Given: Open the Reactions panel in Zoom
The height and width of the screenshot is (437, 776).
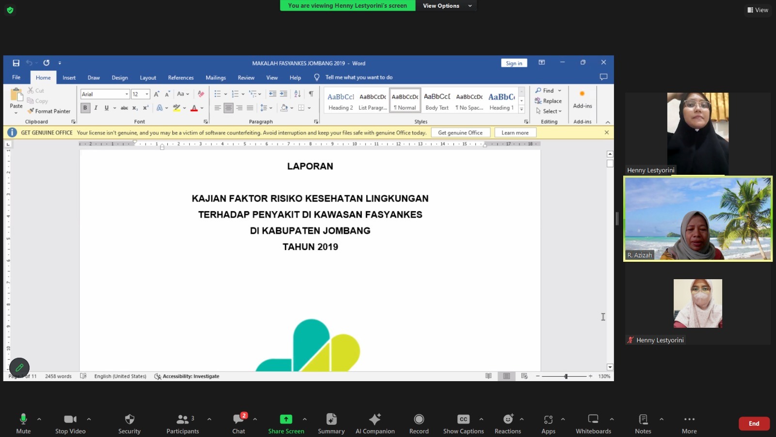Looking at the screenshot, I should click(x=507, y=422).
